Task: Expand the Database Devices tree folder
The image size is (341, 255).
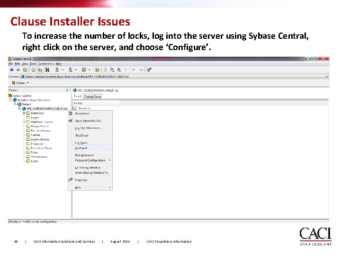Action: [24, 122]
